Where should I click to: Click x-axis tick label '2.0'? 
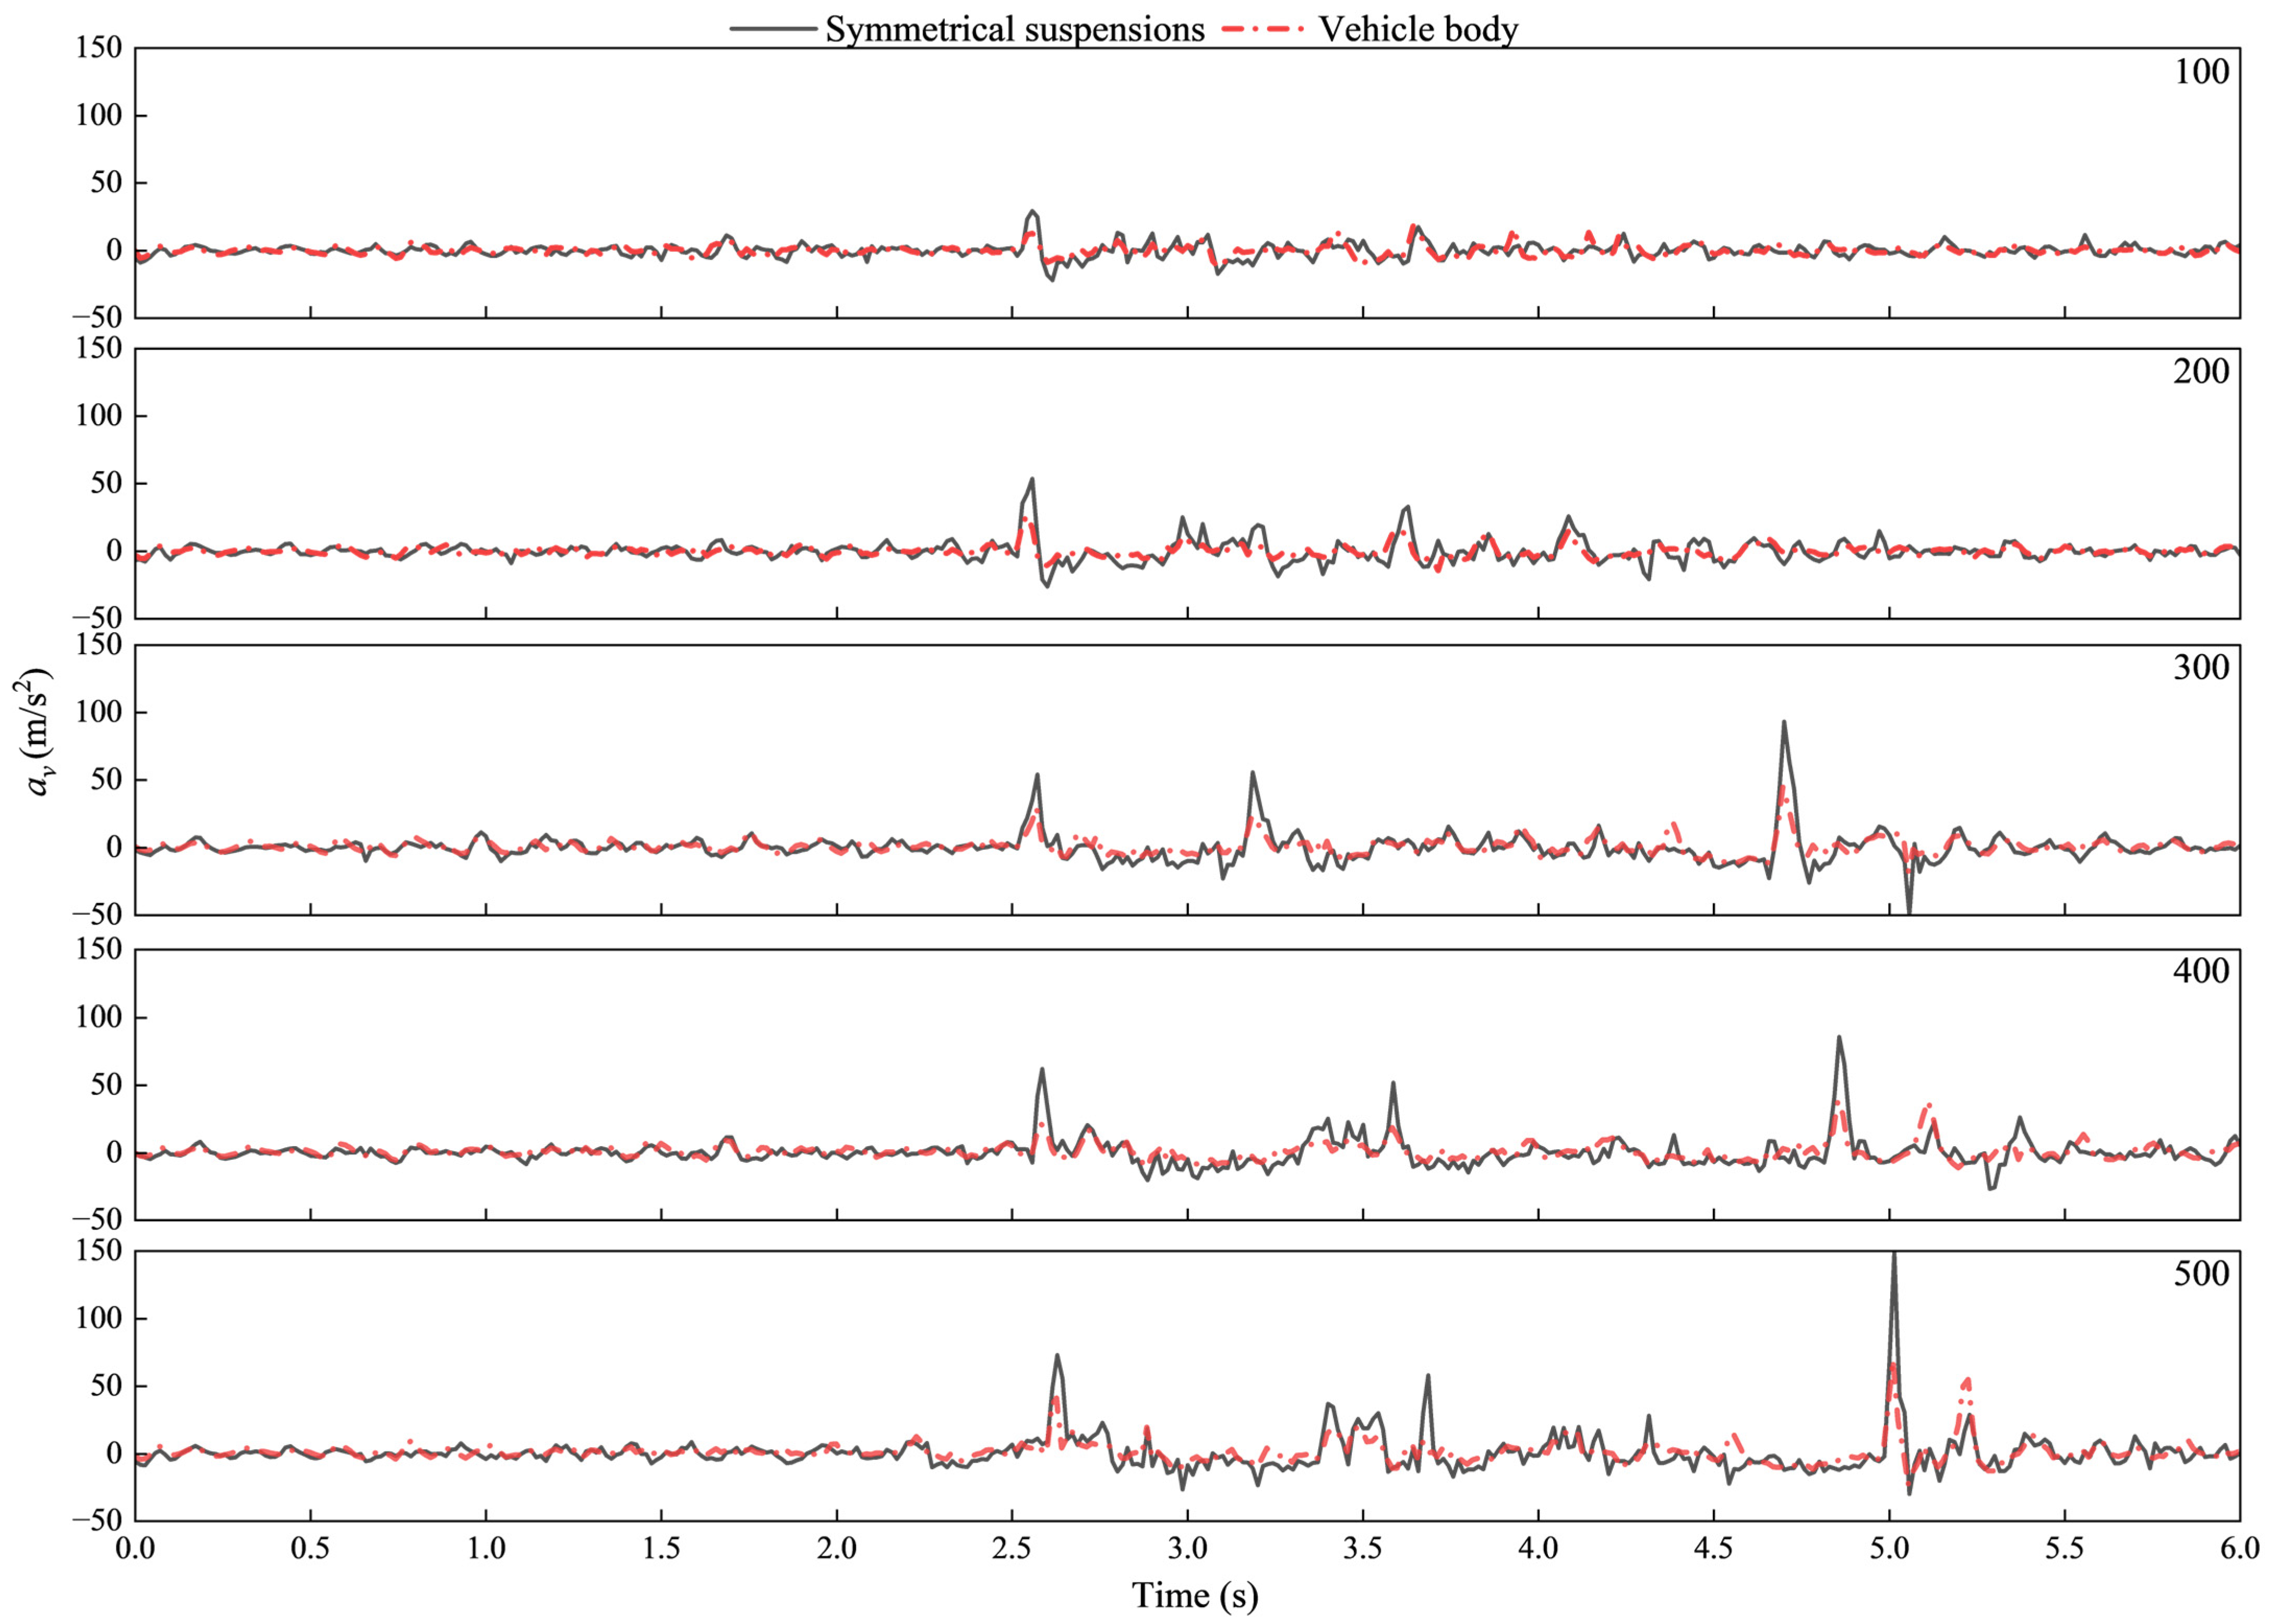point(837,1548)
